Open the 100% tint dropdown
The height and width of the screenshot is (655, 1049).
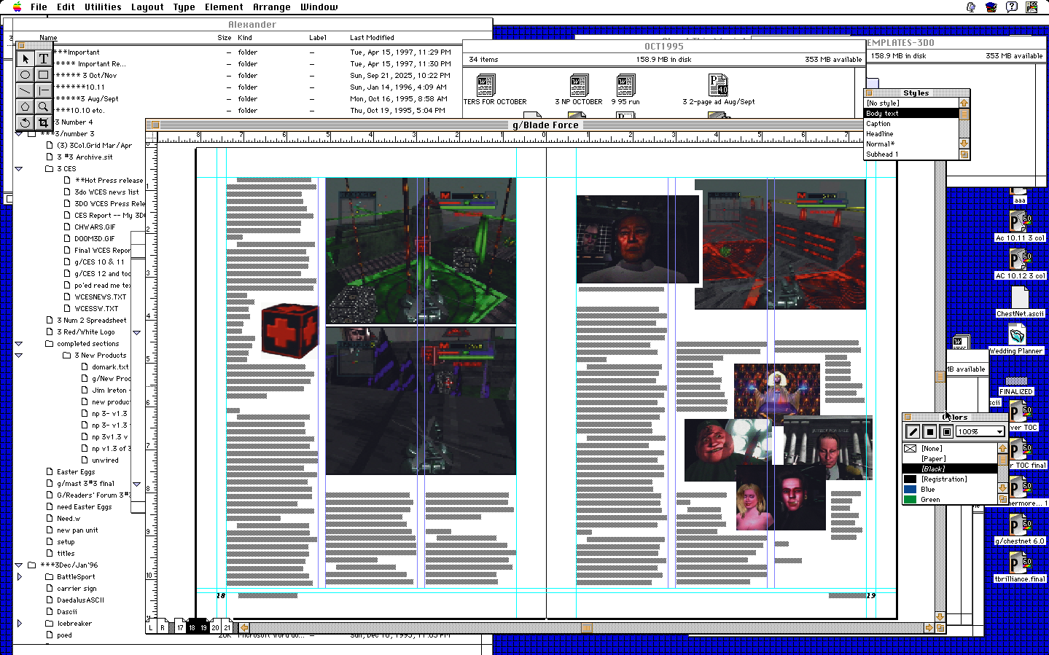tap(980, 432)
